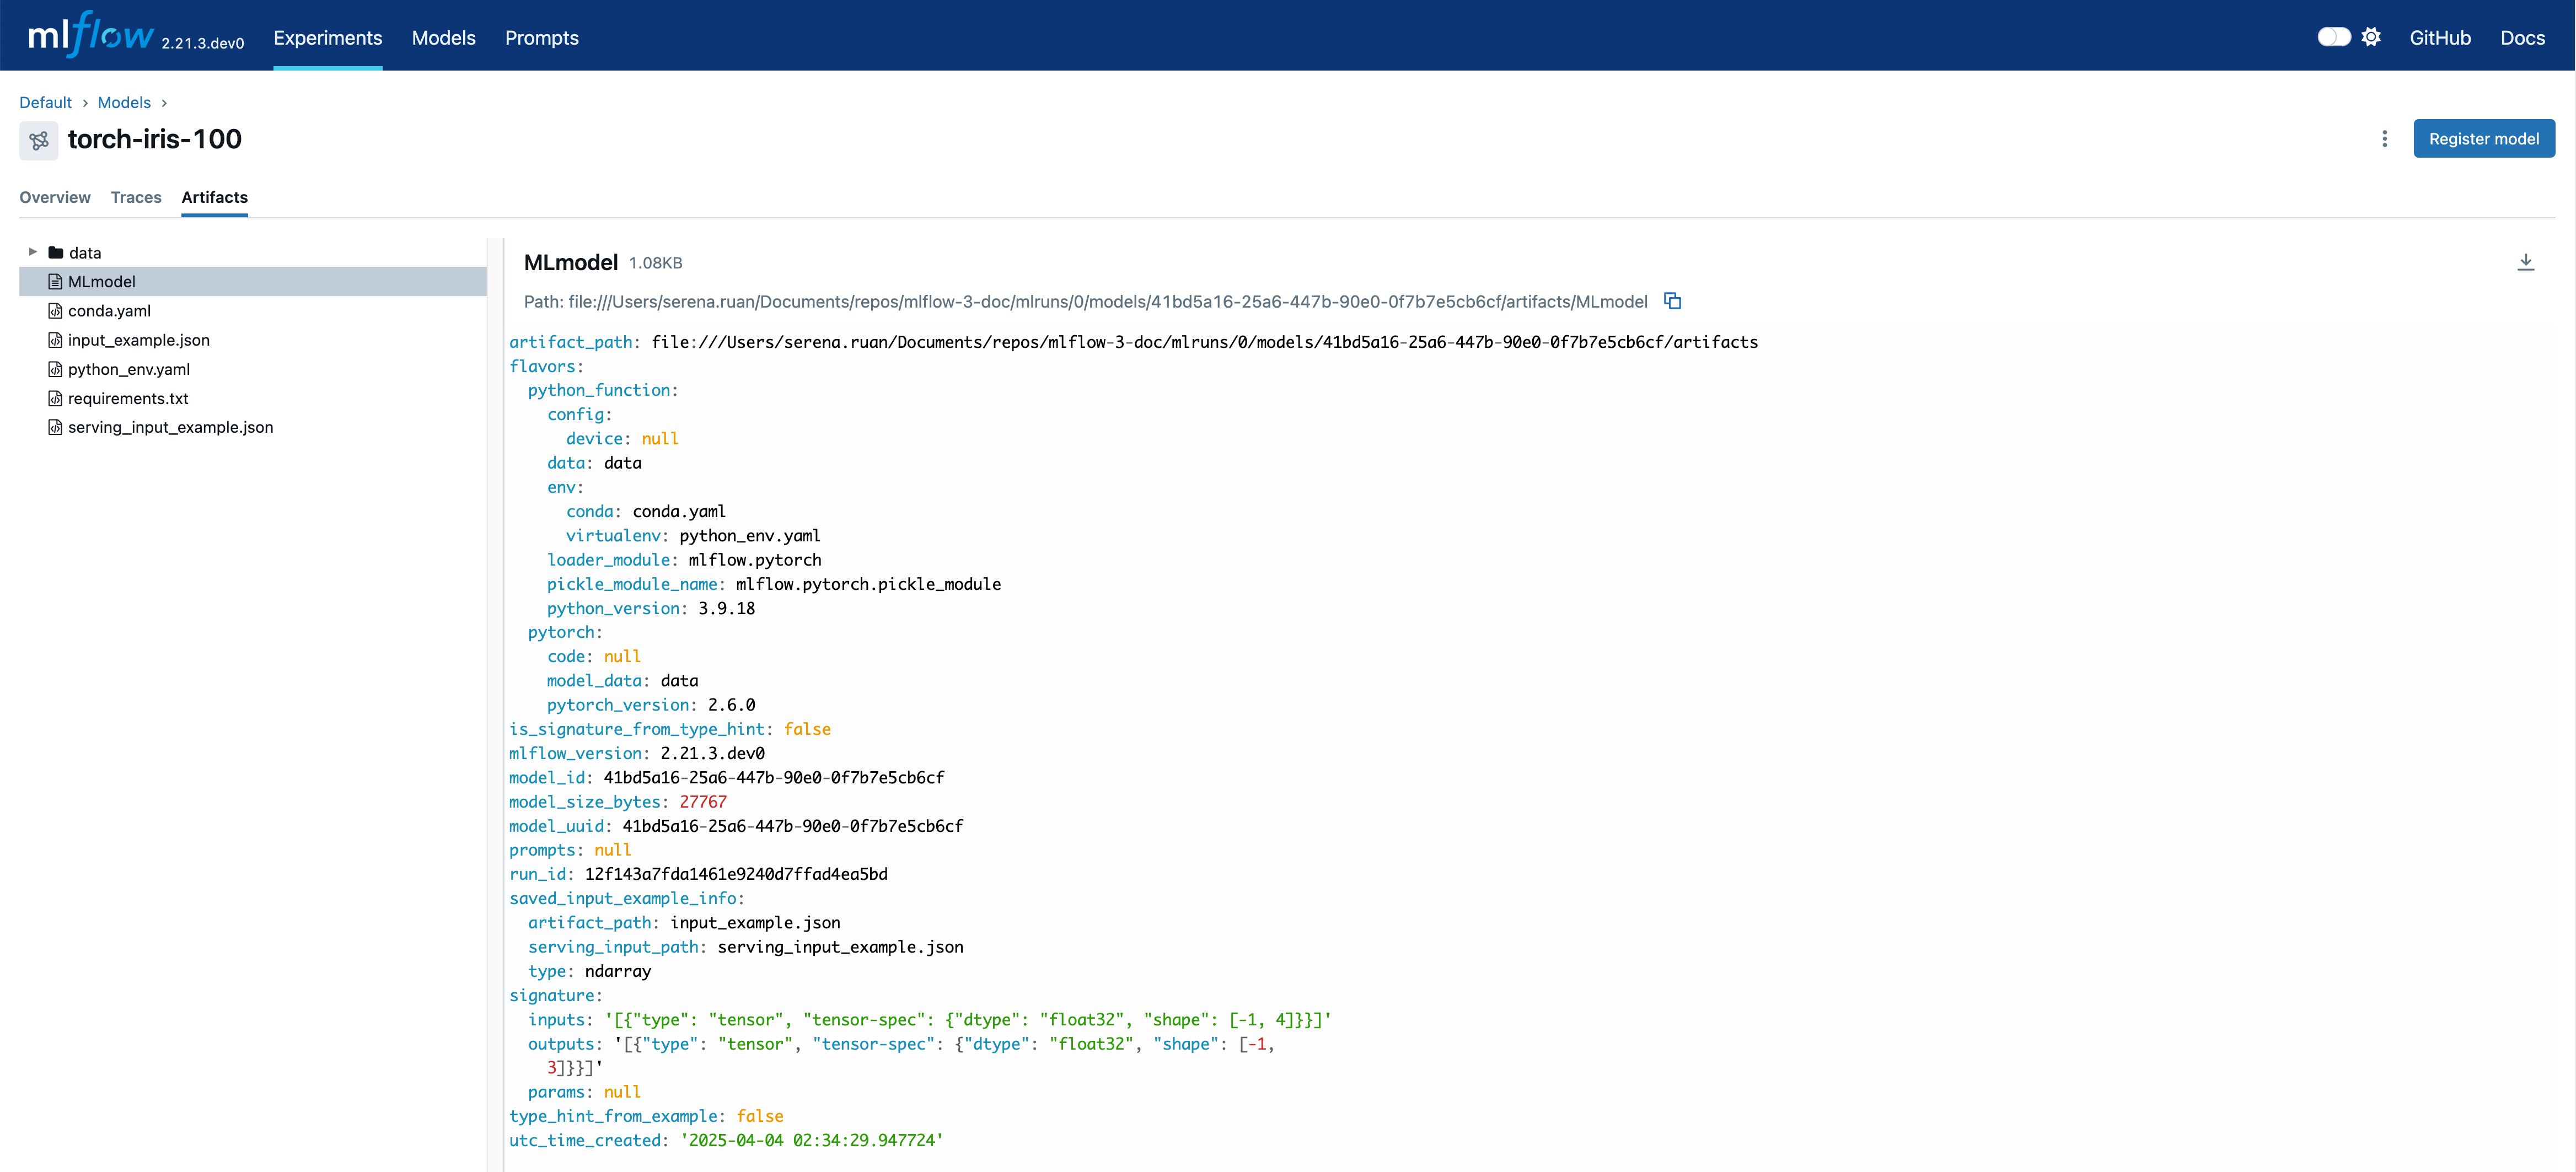Click the model icon beside torch-iris-100
2576x1172 pixels.
[x=38, y=140]
